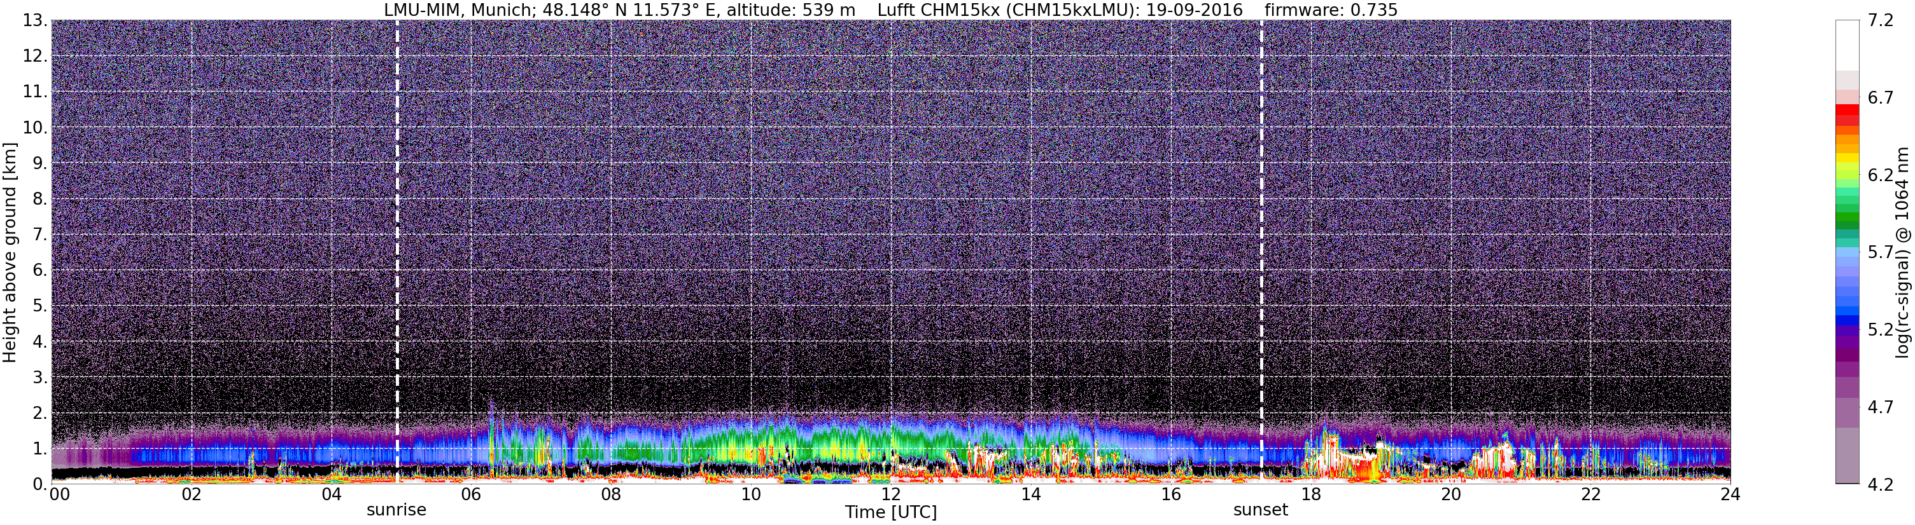This screenshot has height=525, width=1915.
Task: Click the colorbar tick label '5.2'
Action: (x=1880, y=330)
